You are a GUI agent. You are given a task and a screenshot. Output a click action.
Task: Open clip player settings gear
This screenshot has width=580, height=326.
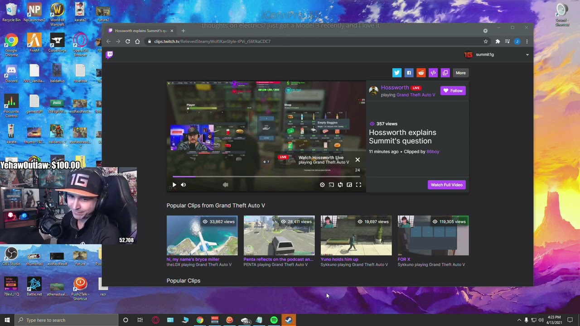click(322, 185)
